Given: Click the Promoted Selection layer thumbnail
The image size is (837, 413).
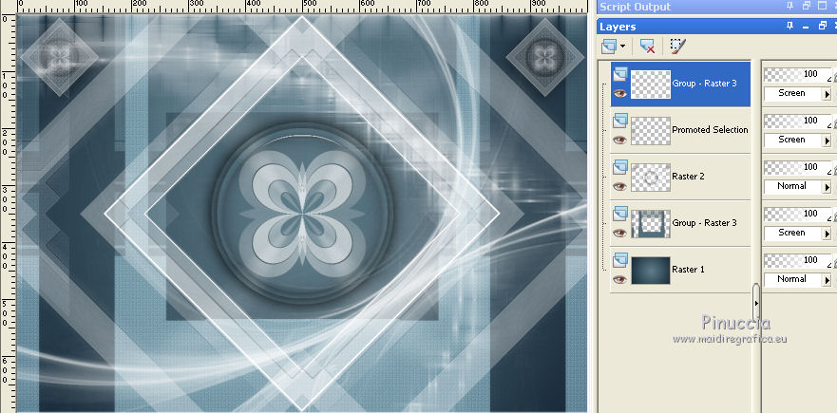Looking at the screenshot, I should tap(651, 131).
